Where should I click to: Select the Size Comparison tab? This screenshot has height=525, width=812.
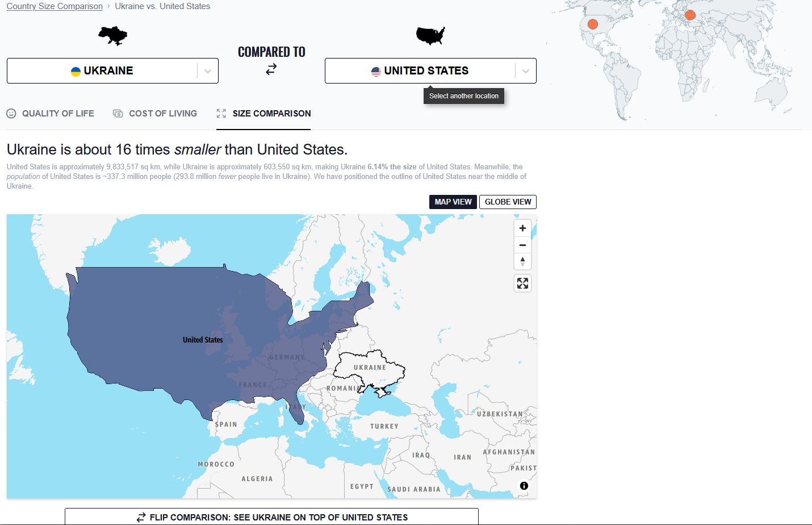coord(263,113)
